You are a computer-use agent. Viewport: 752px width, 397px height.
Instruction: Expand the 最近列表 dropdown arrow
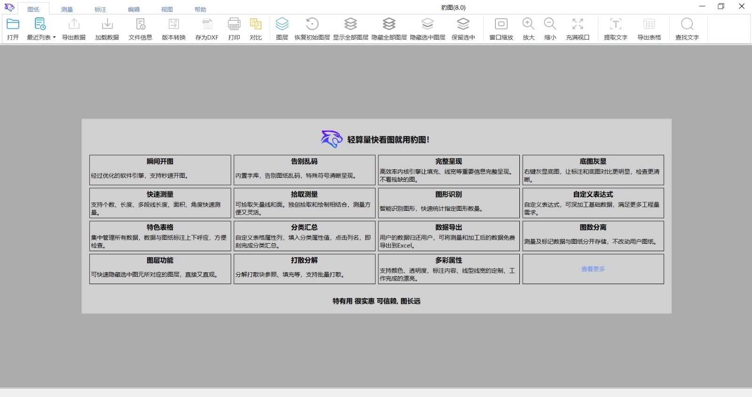click(x=54, y=38)
